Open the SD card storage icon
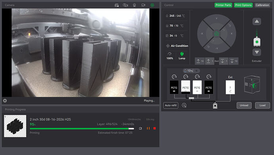 pyautogui.click(x=117, y=5)
